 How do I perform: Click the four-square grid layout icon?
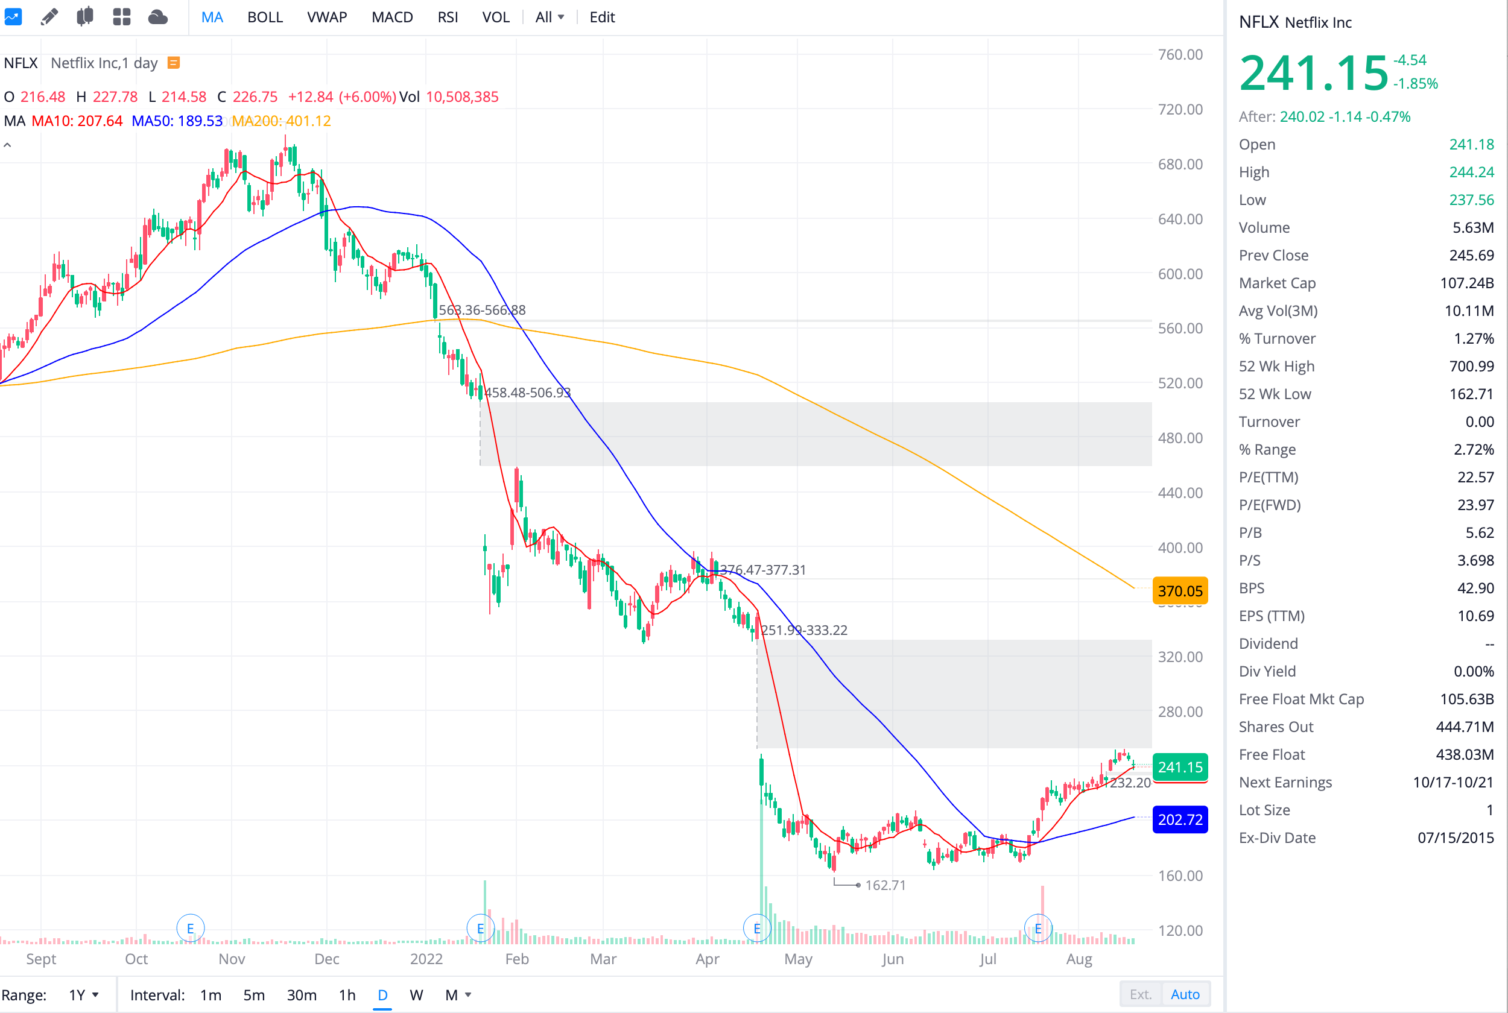121,17
